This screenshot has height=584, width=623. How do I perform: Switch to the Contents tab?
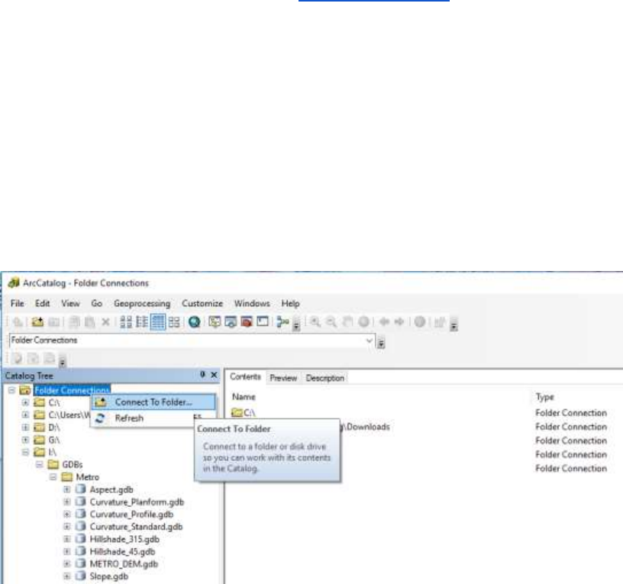(245, 377)
